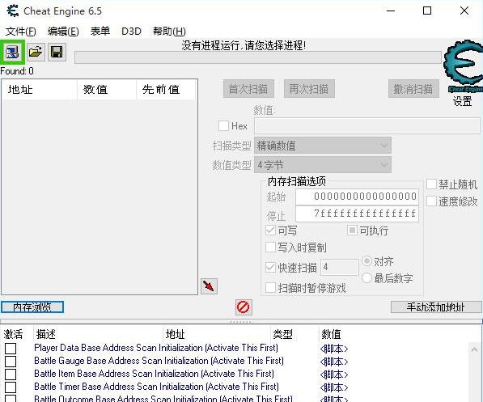Activate Battle Timer Base Address Scan checkbox
Viewport: 483px width, 402px height.
[x=11, y=387]
